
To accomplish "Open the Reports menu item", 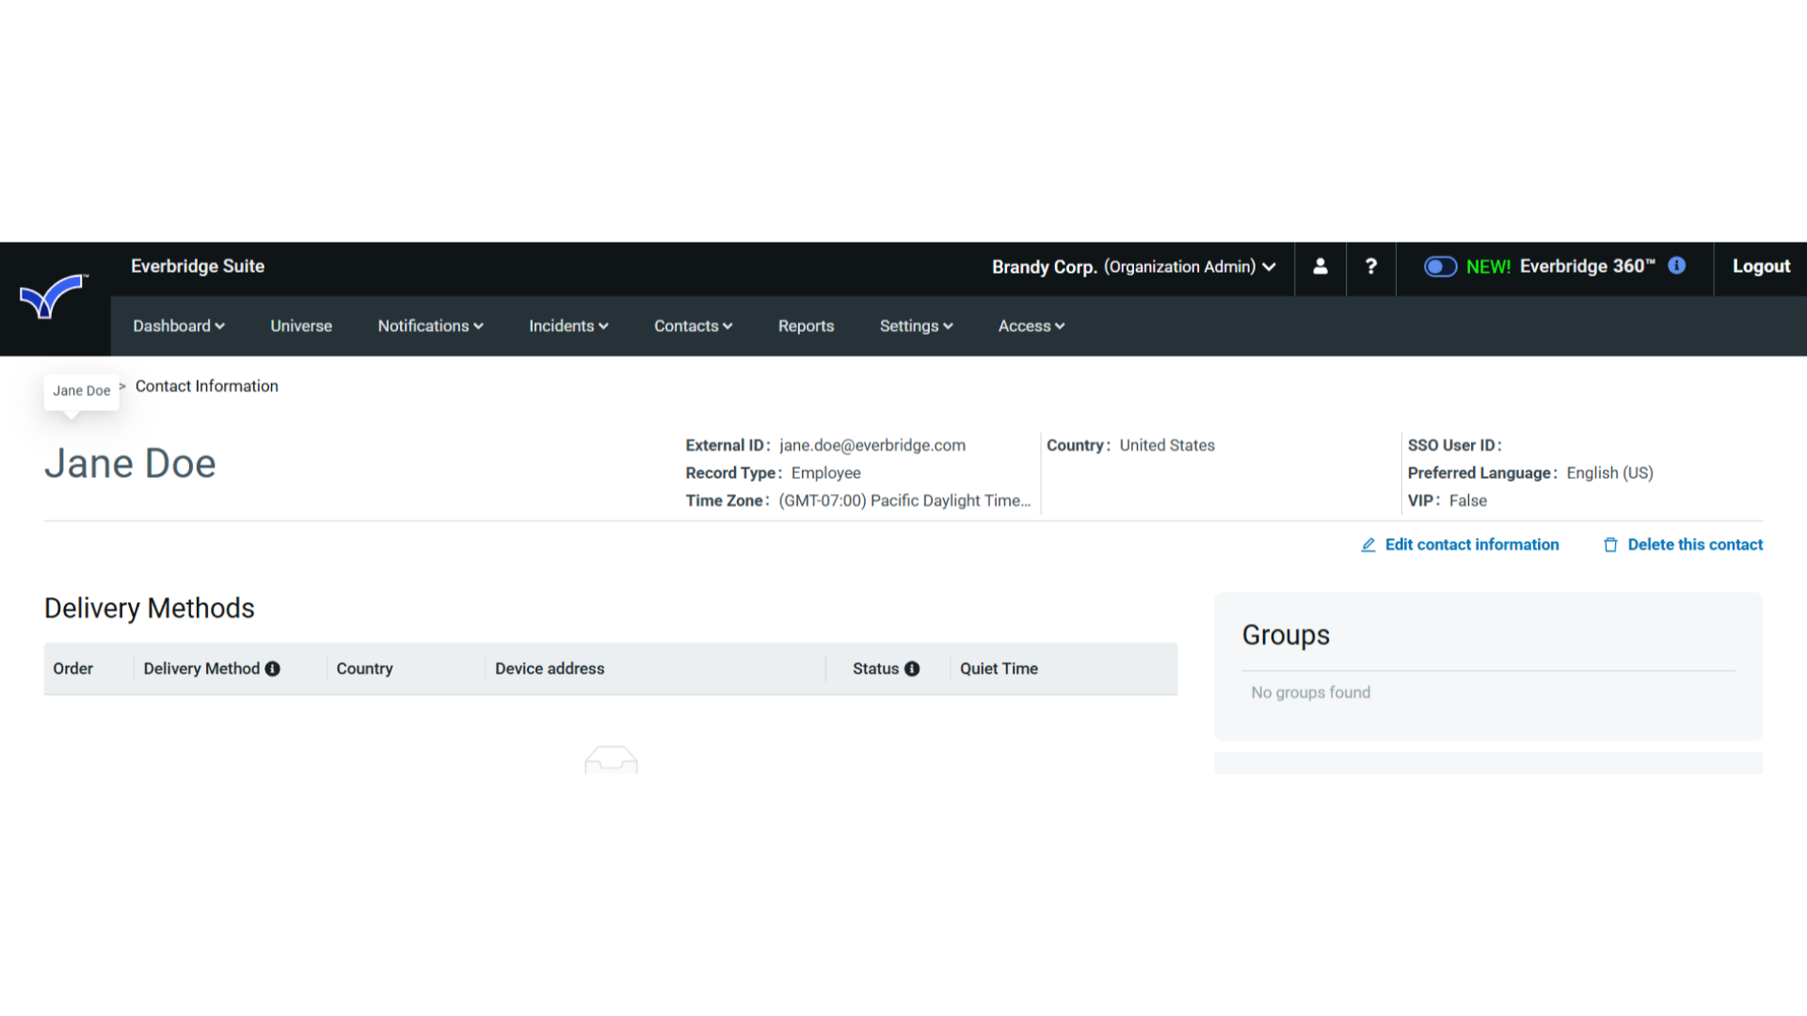I will pos(807,326).
